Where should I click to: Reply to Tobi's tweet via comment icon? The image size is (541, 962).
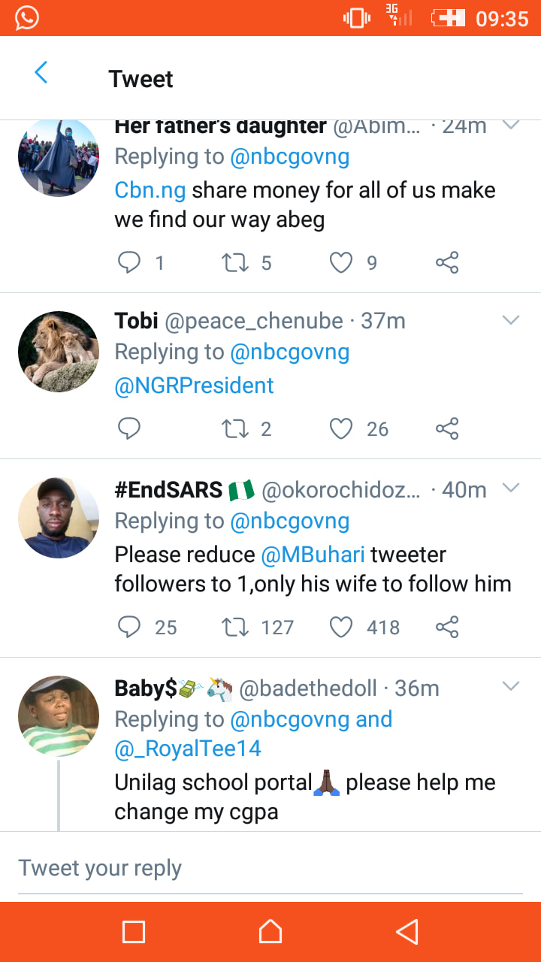click(x=129, y=428)
